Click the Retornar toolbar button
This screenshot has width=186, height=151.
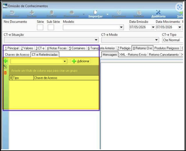12,14
